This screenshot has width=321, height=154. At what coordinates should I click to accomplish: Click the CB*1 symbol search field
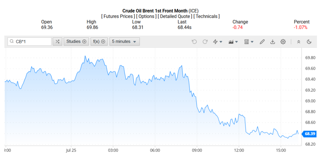[29, 42]
